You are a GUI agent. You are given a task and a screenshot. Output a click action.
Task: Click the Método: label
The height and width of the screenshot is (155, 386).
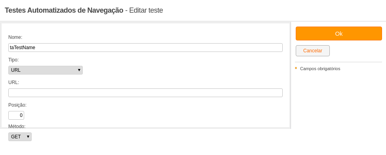(17, 126)
